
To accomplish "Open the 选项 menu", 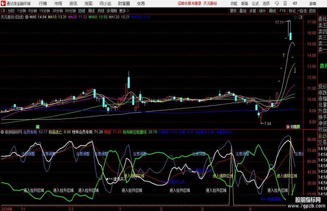I will tap(266, 3).
